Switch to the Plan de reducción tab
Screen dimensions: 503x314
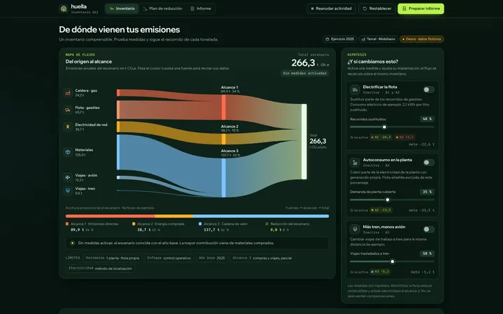point(162,8)
